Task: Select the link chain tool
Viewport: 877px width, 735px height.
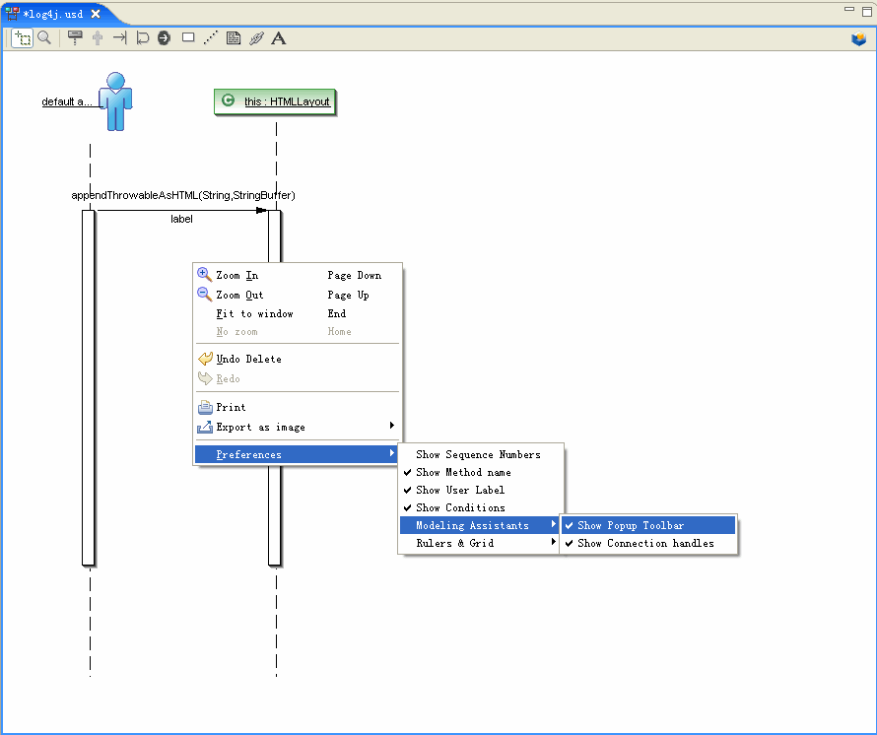Action: pos(256,38)
